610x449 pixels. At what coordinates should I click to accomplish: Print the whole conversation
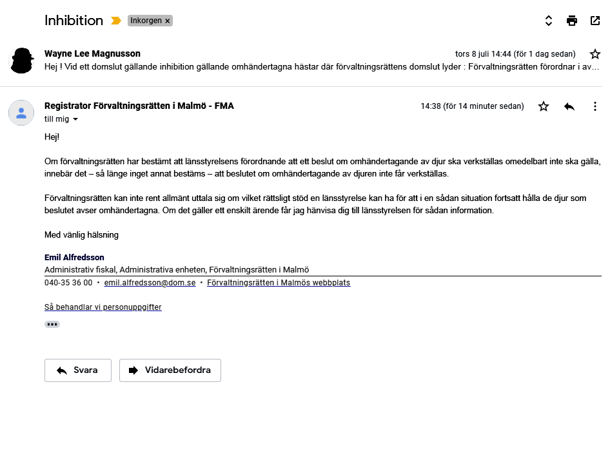point(572,21)
